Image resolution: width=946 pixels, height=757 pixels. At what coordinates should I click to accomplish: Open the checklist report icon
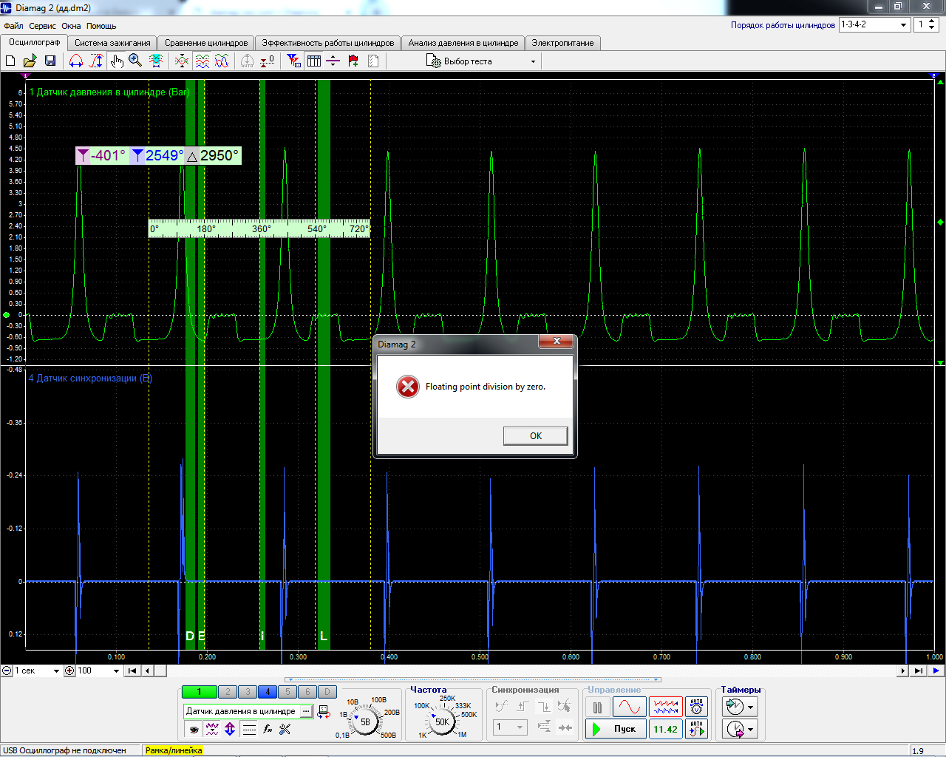click(373, 61)
